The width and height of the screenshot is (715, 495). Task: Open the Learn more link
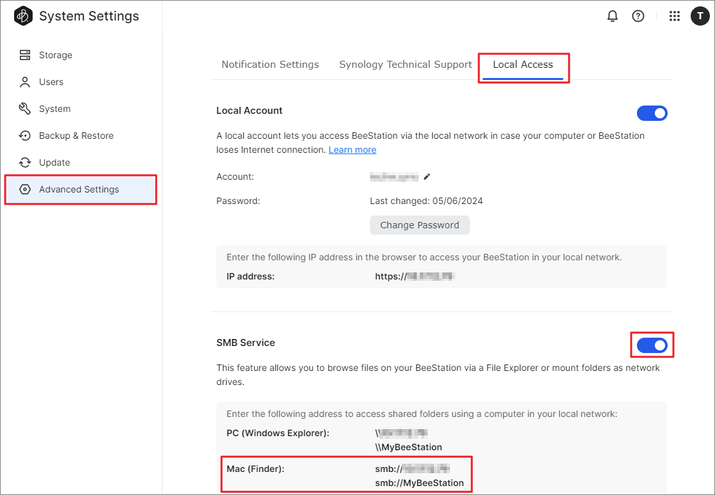352,149
